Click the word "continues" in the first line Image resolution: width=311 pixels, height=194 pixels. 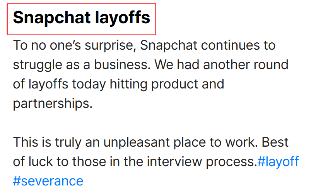[230, 45]
